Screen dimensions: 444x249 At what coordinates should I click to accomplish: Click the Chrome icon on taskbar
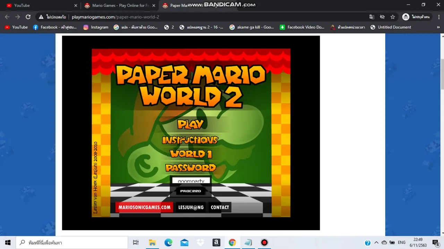pos(232,242)
